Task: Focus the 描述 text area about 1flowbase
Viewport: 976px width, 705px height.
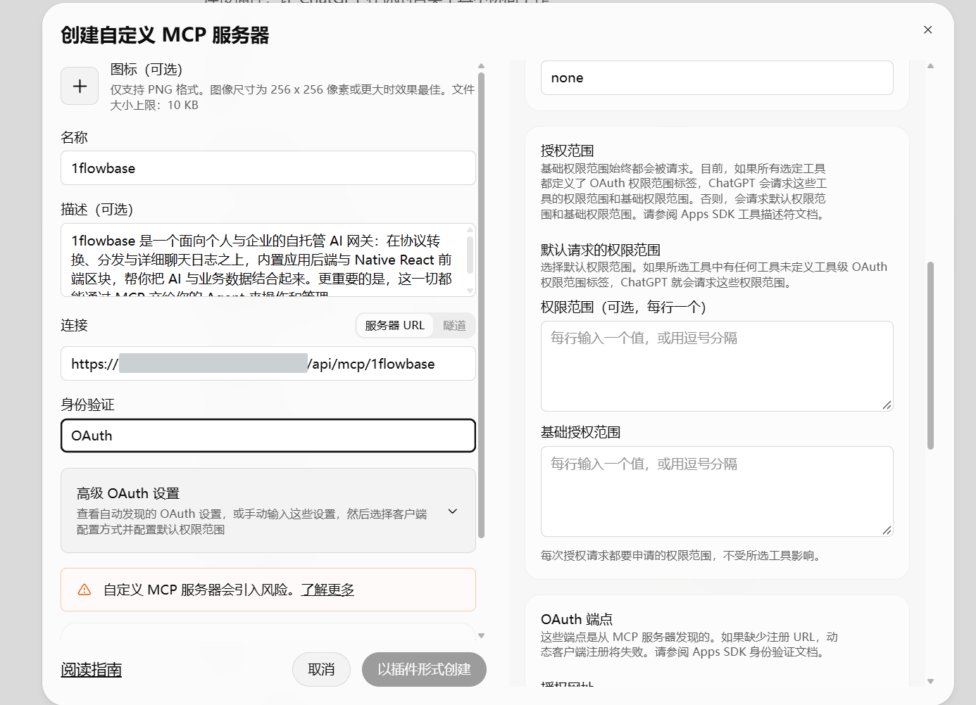Action: (268, 260)
